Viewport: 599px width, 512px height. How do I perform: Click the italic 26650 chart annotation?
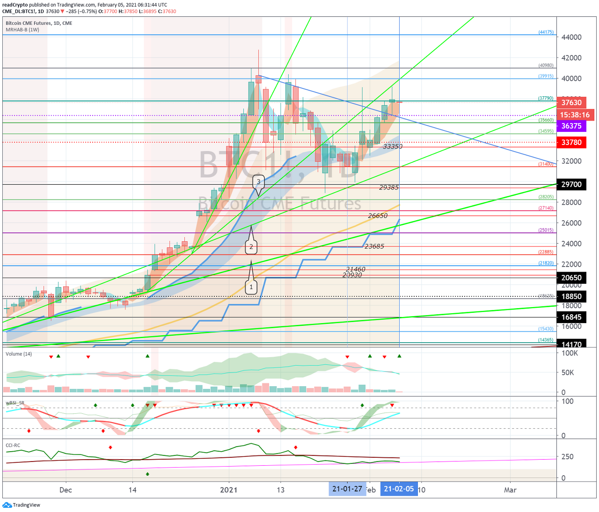(x=378, y=216)
